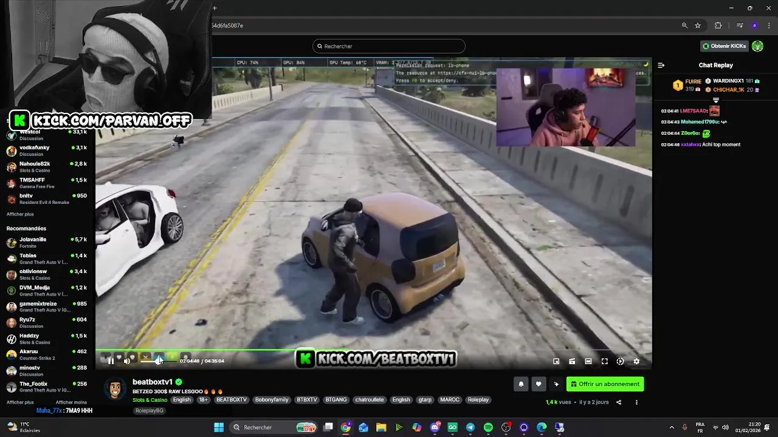Pause the video playback
This screenshot has width=778, height=437.
point(111,361)
